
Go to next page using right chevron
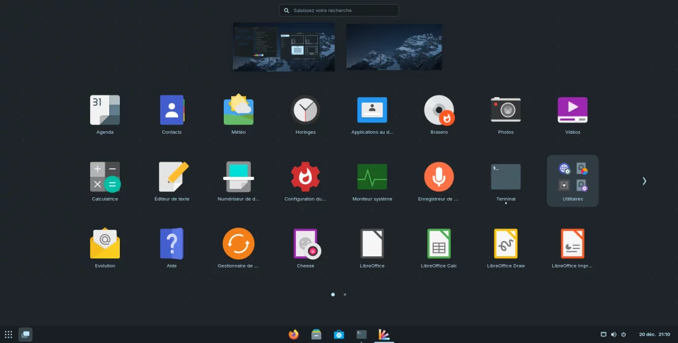(644, 181)
